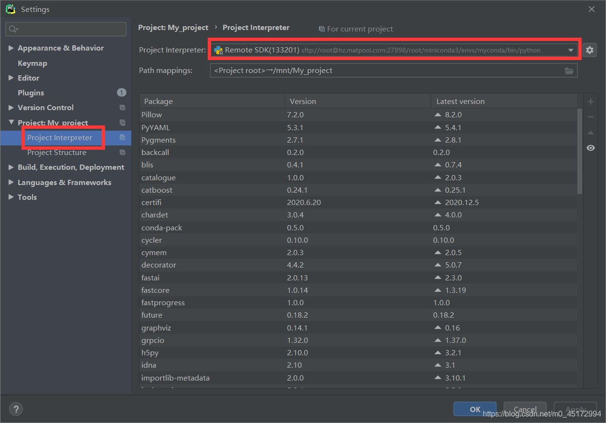Select the backcall package row
Screen dimensions: 606x423
coord(358,153)
